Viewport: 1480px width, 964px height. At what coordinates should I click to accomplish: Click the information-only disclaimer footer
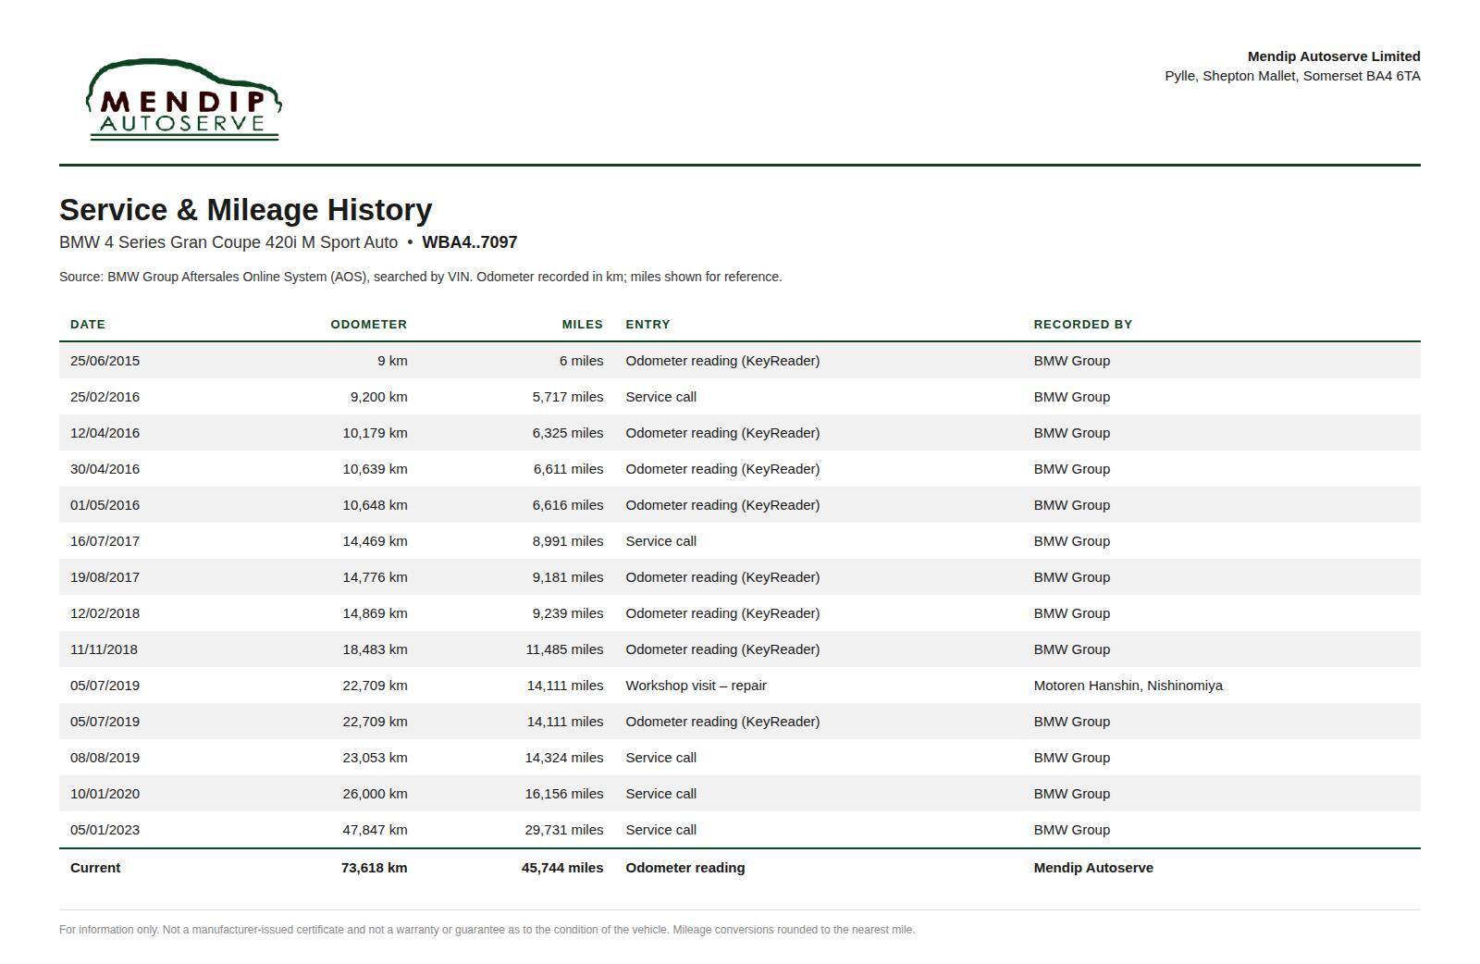point(487,930)
